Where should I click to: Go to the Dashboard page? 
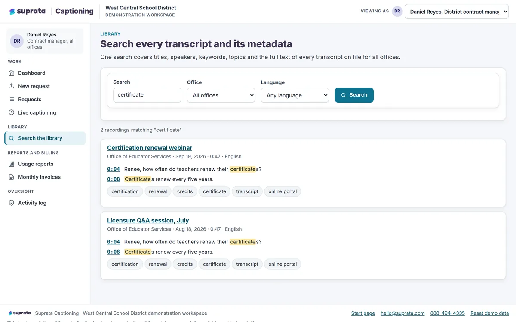[45, 73]
